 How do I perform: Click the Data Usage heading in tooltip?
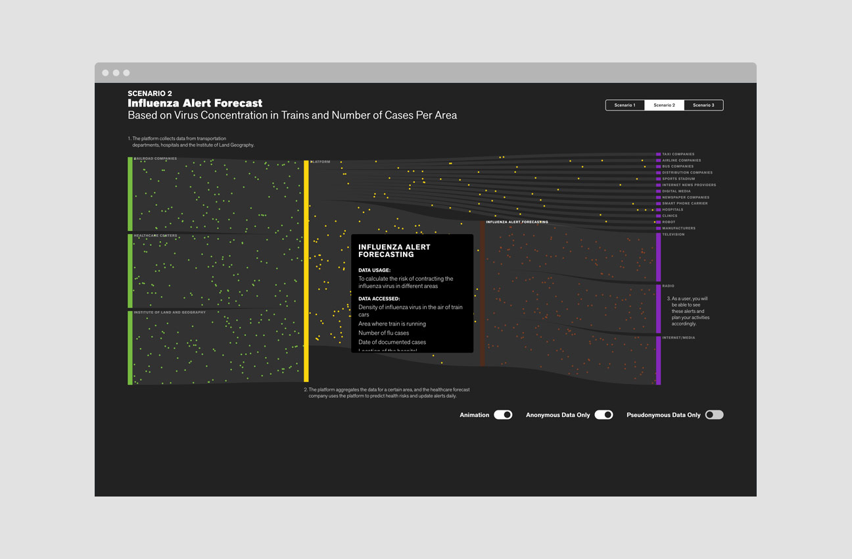374,270
